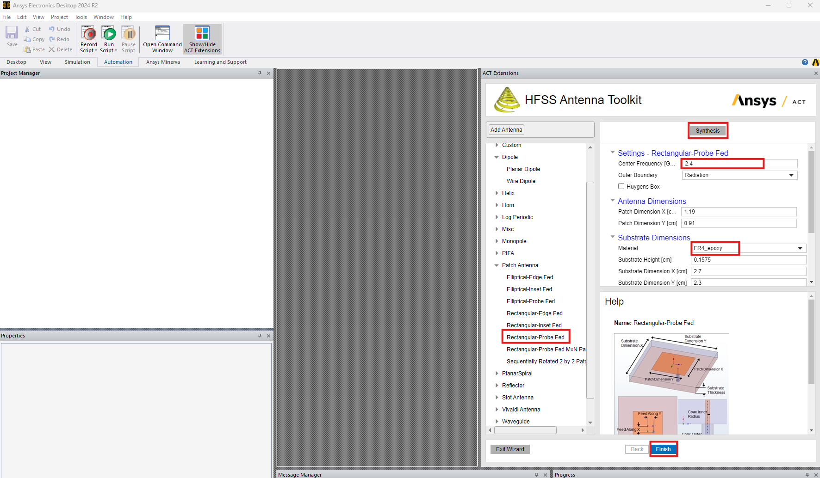This screenshot has width=820, height=478.
Task: Enable the Huygens Box checkbox
Action: click(x=621, y=186)
